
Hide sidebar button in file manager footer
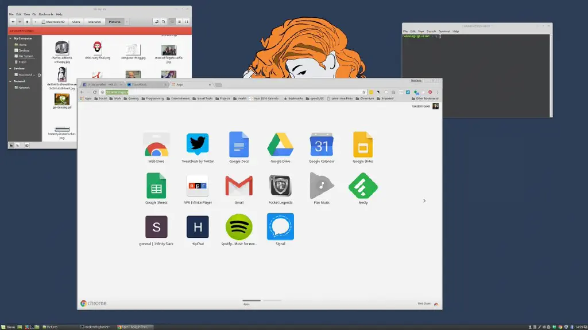point(26,145)
